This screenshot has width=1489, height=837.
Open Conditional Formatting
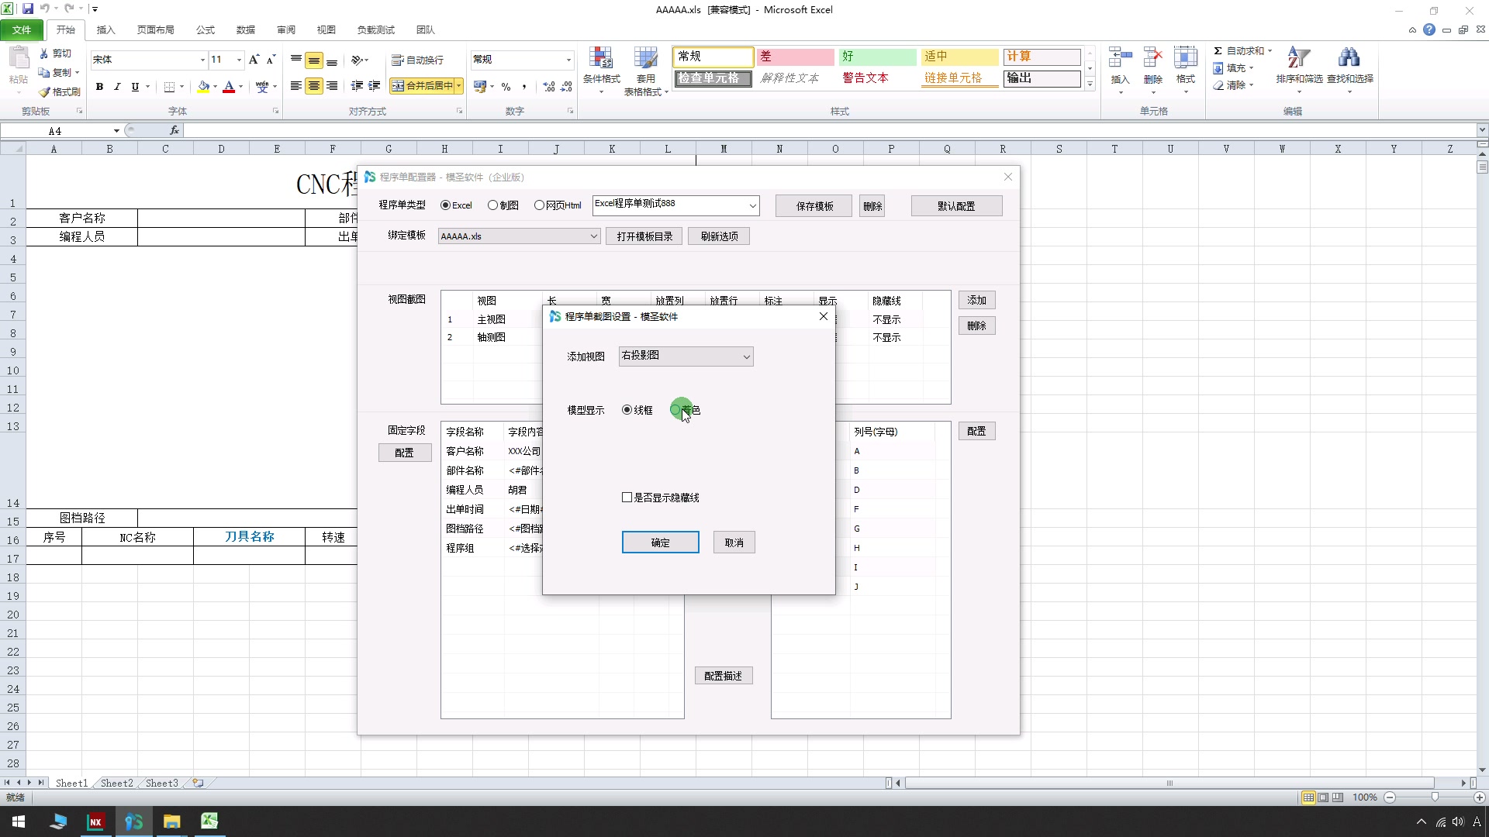tap(602, 70)
